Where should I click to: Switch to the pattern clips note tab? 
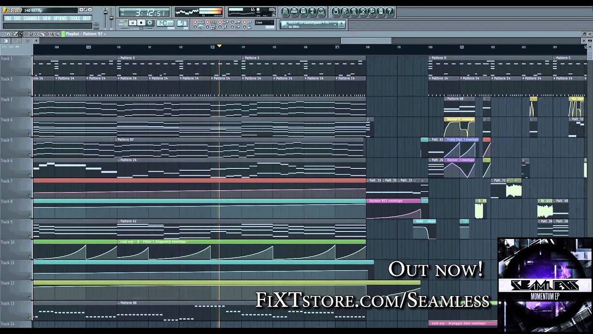tap(28, 41)
